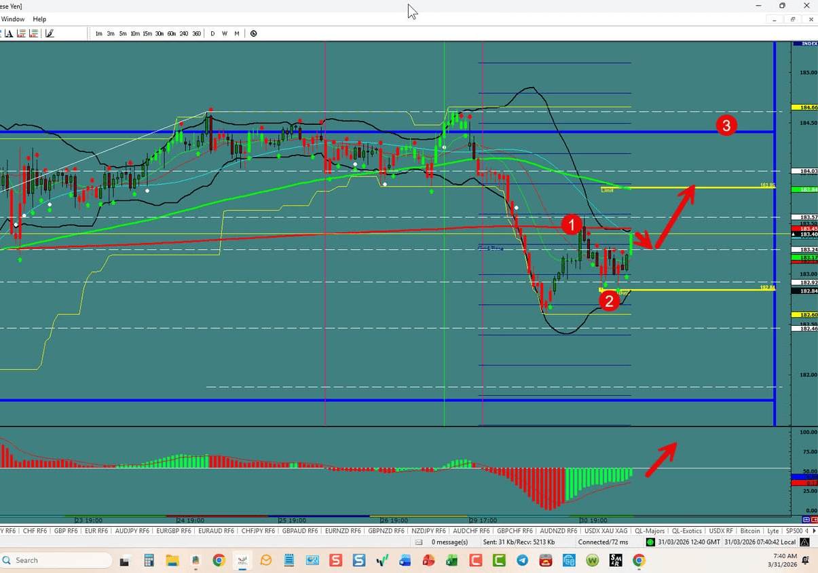Screen dimensions: 818x573
Task: Switch chart to the 15m timeframe
Action: point(147,33)
